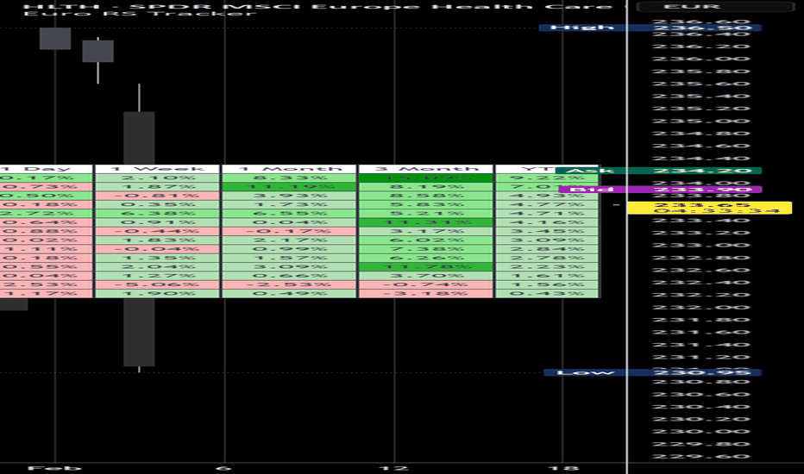Click the 3 Month column header
Viewport: 804px width, 474px height.
[425, 169]
